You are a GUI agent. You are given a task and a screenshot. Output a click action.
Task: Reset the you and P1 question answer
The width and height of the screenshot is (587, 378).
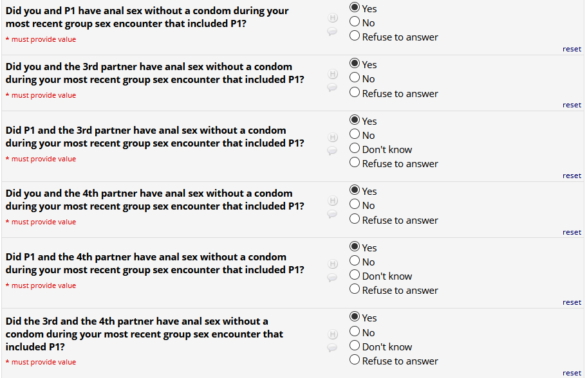point(572,49)
